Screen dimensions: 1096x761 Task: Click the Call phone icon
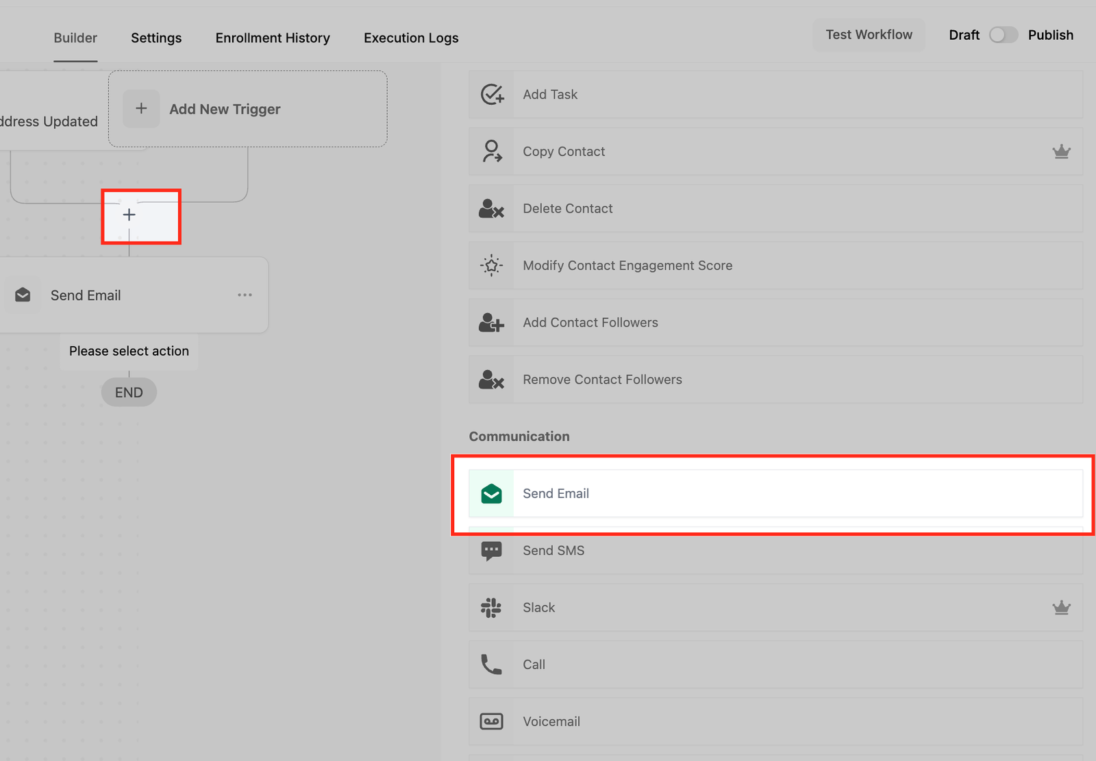pos(491,664)
